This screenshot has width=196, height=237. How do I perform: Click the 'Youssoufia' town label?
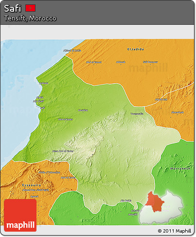tap(137, 114)
